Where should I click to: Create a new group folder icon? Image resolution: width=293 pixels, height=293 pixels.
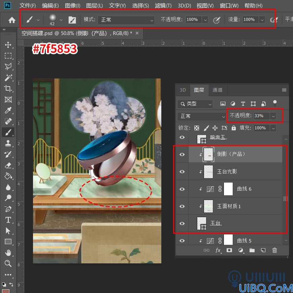click(x=252, y=250)
